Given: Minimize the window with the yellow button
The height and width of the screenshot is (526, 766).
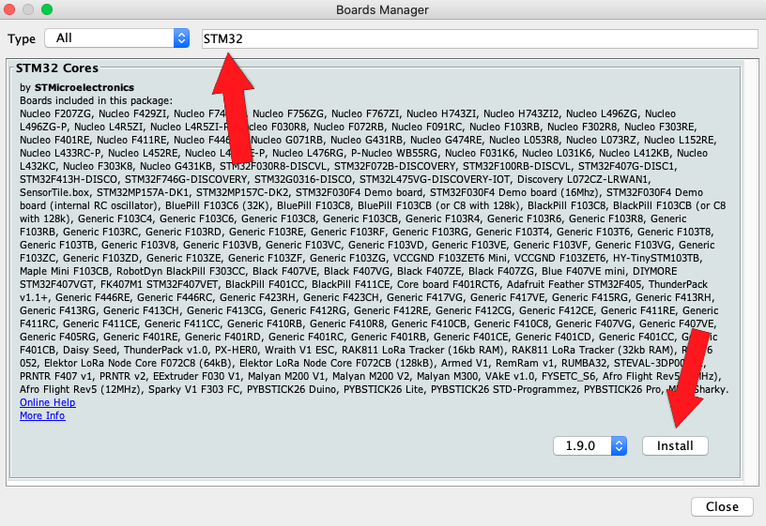Looking at the screenshot, I should tap(29, 9).
